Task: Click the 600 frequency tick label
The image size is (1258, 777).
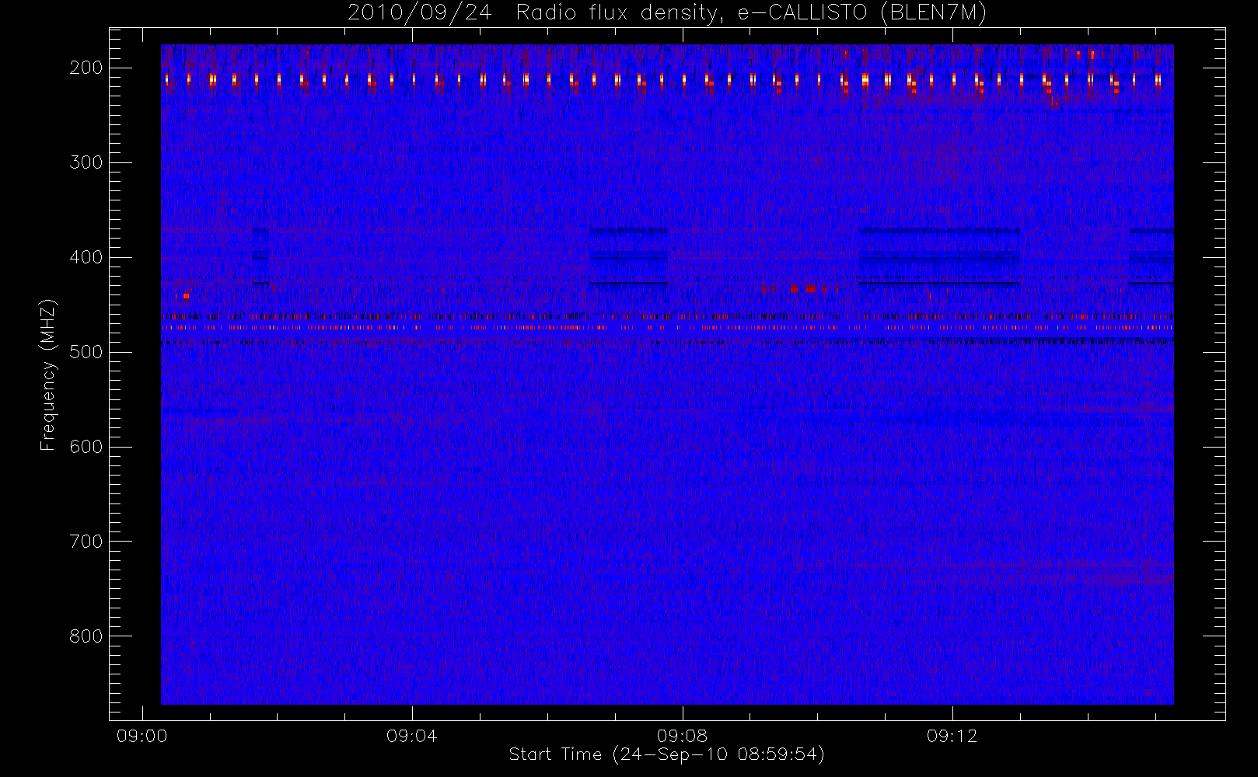Action: pyautogui.click(x=86, y=447)
